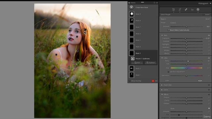
Task: Toggle the Curve section eye visibility
Action: 209,90
